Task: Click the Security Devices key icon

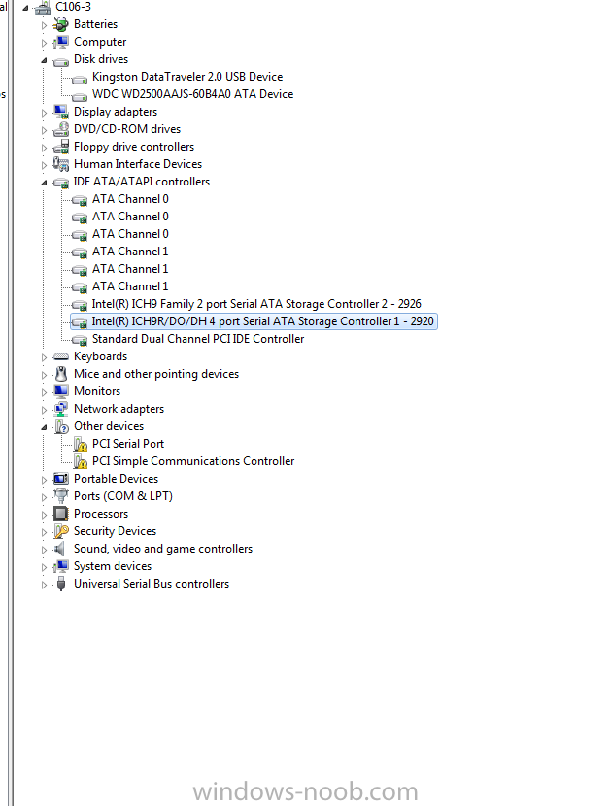Action: click(60, 531)
